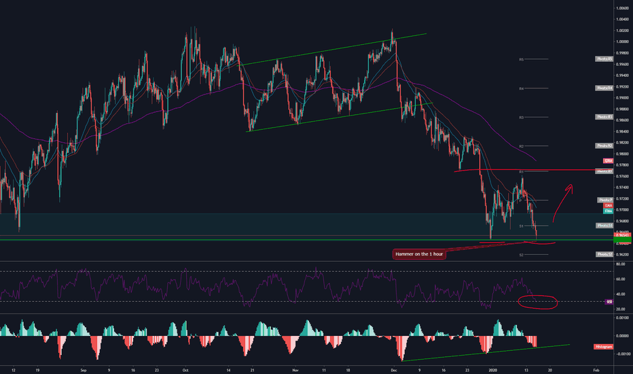Click the pink EMA label near 0.978
Viewport: 633px width, 374px height.
pyautogui.click(x=609, y=160)
